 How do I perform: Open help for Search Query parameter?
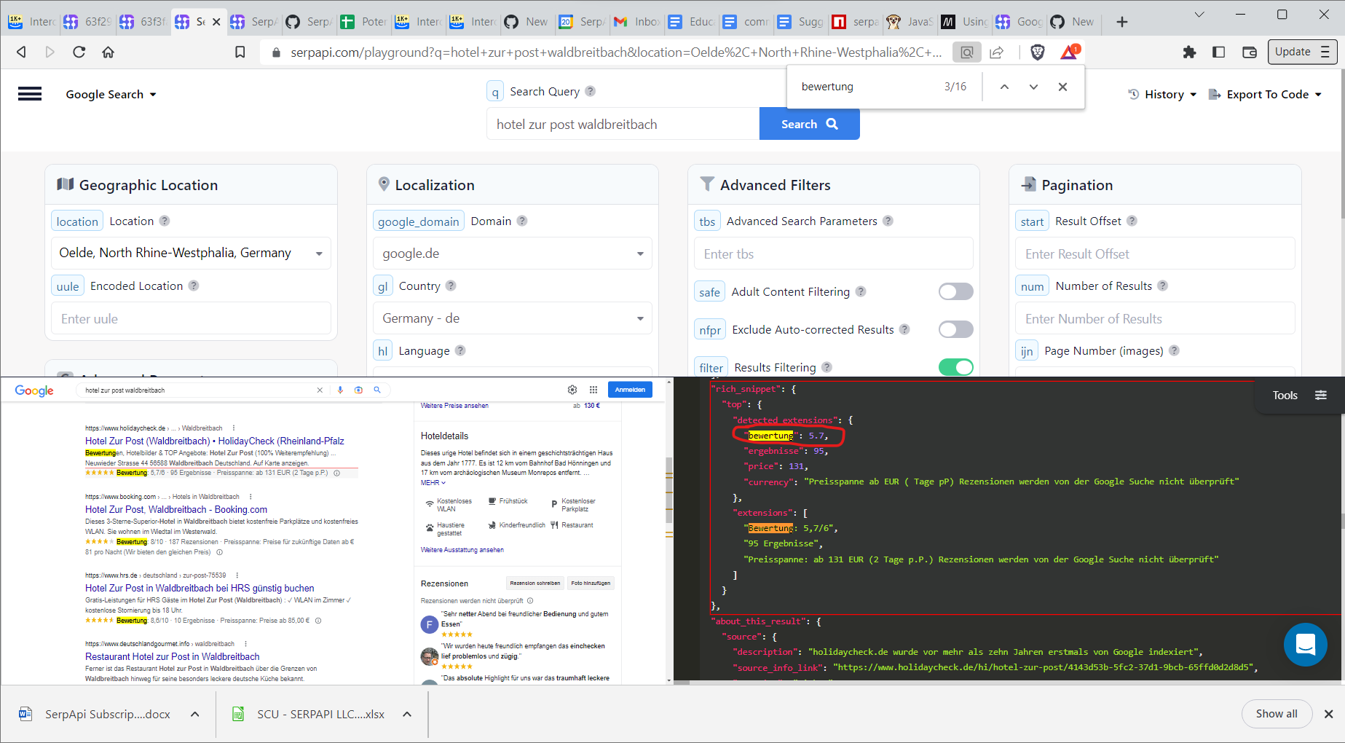591,91
